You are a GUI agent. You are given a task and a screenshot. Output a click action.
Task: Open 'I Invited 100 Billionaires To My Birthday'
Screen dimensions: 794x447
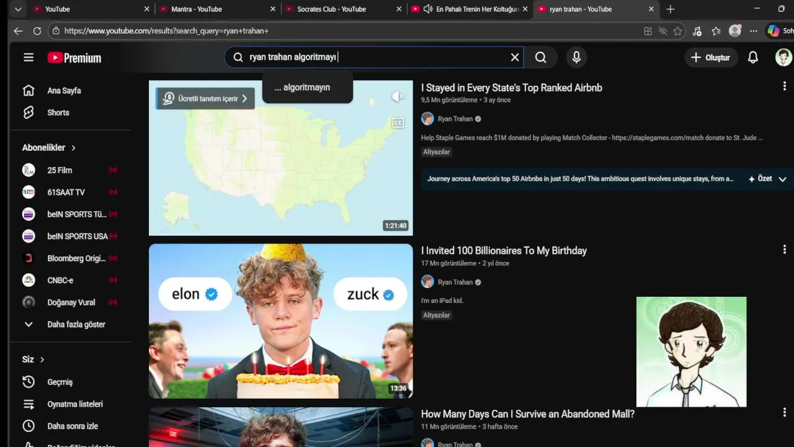504,251
